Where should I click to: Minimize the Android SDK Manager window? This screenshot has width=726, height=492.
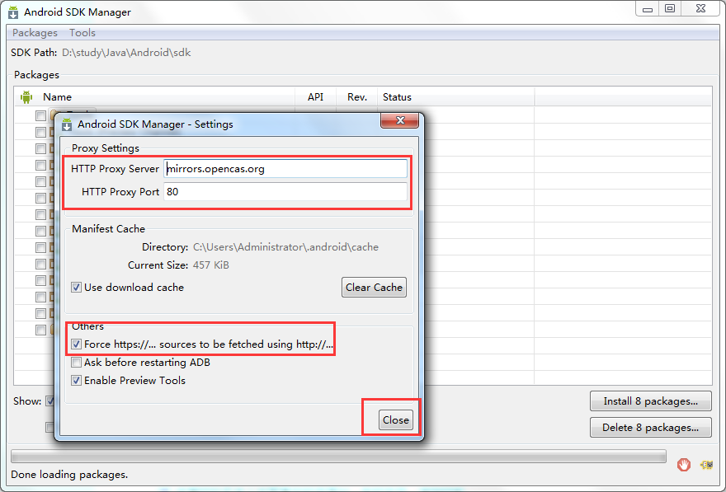pyautogui.click(x=648, y=9)
